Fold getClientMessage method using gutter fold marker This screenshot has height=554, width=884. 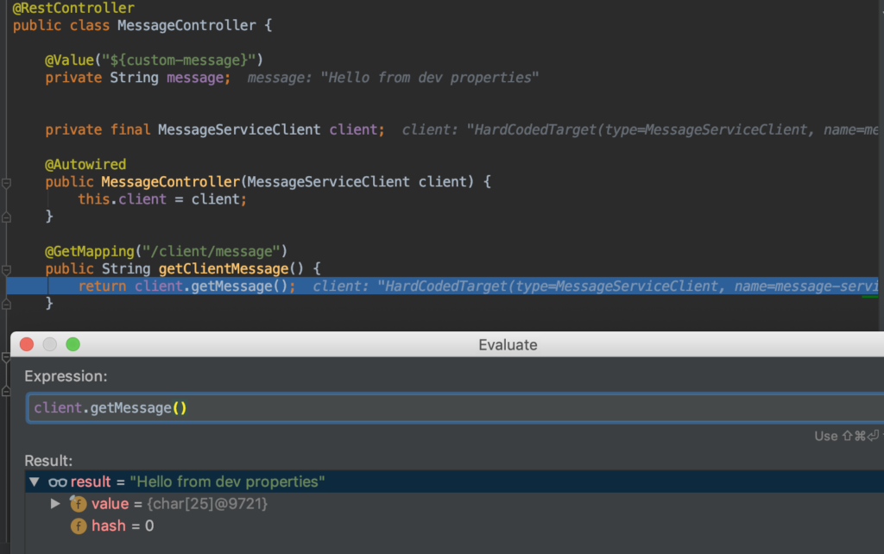coord(6,268)
